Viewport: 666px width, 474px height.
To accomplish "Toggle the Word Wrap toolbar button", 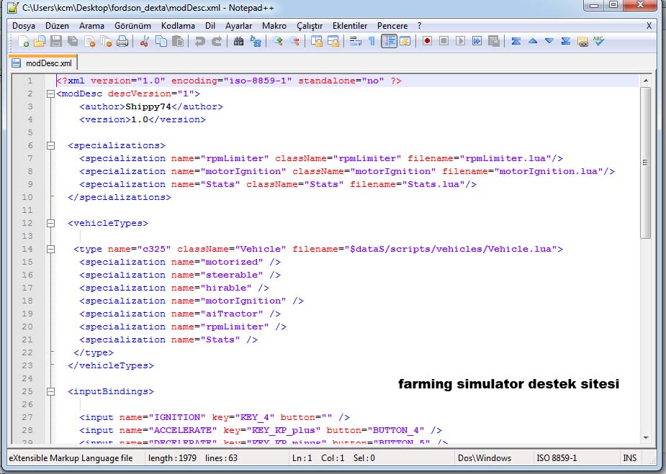I will coord(355,42).
